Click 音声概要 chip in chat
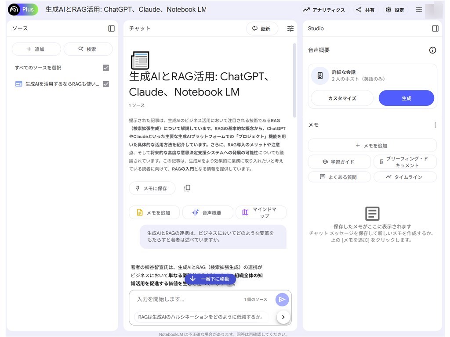The image size is (450, 337). click(207, 213)
